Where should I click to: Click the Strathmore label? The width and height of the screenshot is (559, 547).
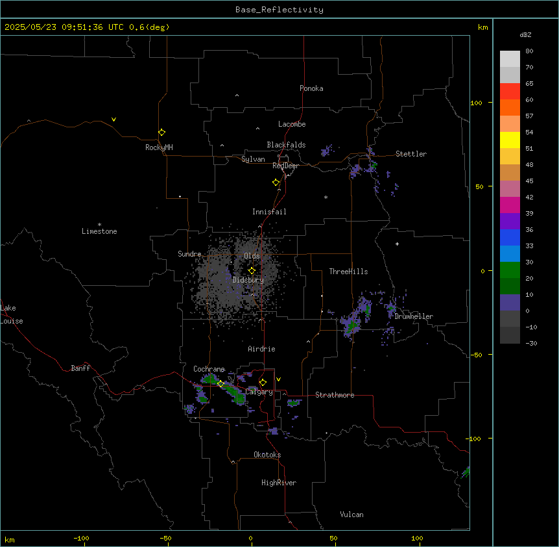point(335,395)
